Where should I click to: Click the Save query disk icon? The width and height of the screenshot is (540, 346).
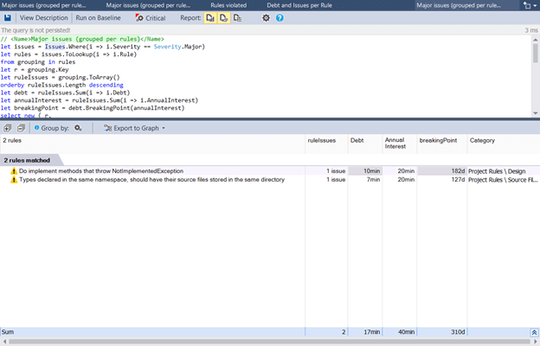[8, 17]
